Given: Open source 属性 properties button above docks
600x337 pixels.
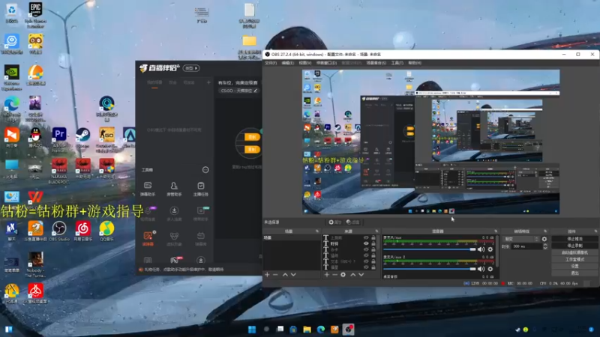Looking at the screenshot, I should (334, 222).
